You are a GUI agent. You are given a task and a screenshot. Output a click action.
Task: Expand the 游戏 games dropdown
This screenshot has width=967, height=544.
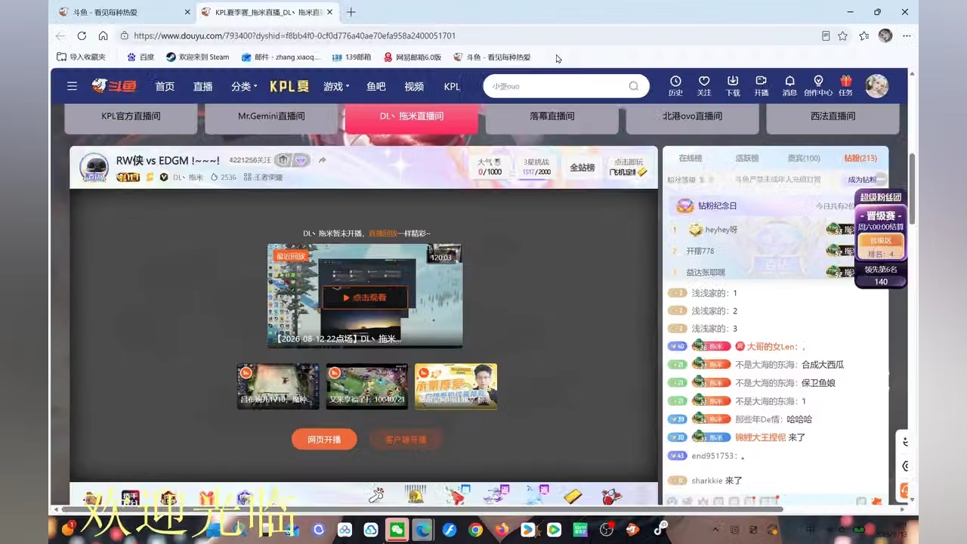click(336, 86)
